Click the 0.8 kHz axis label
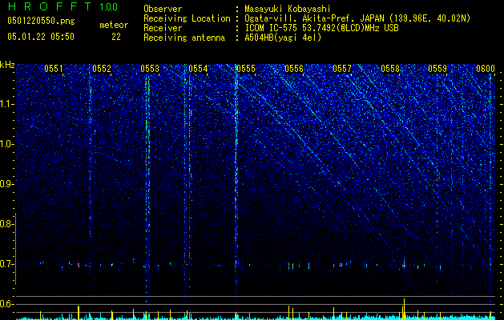The height and width of the screenshot is (320, 504). click(7, 224)
